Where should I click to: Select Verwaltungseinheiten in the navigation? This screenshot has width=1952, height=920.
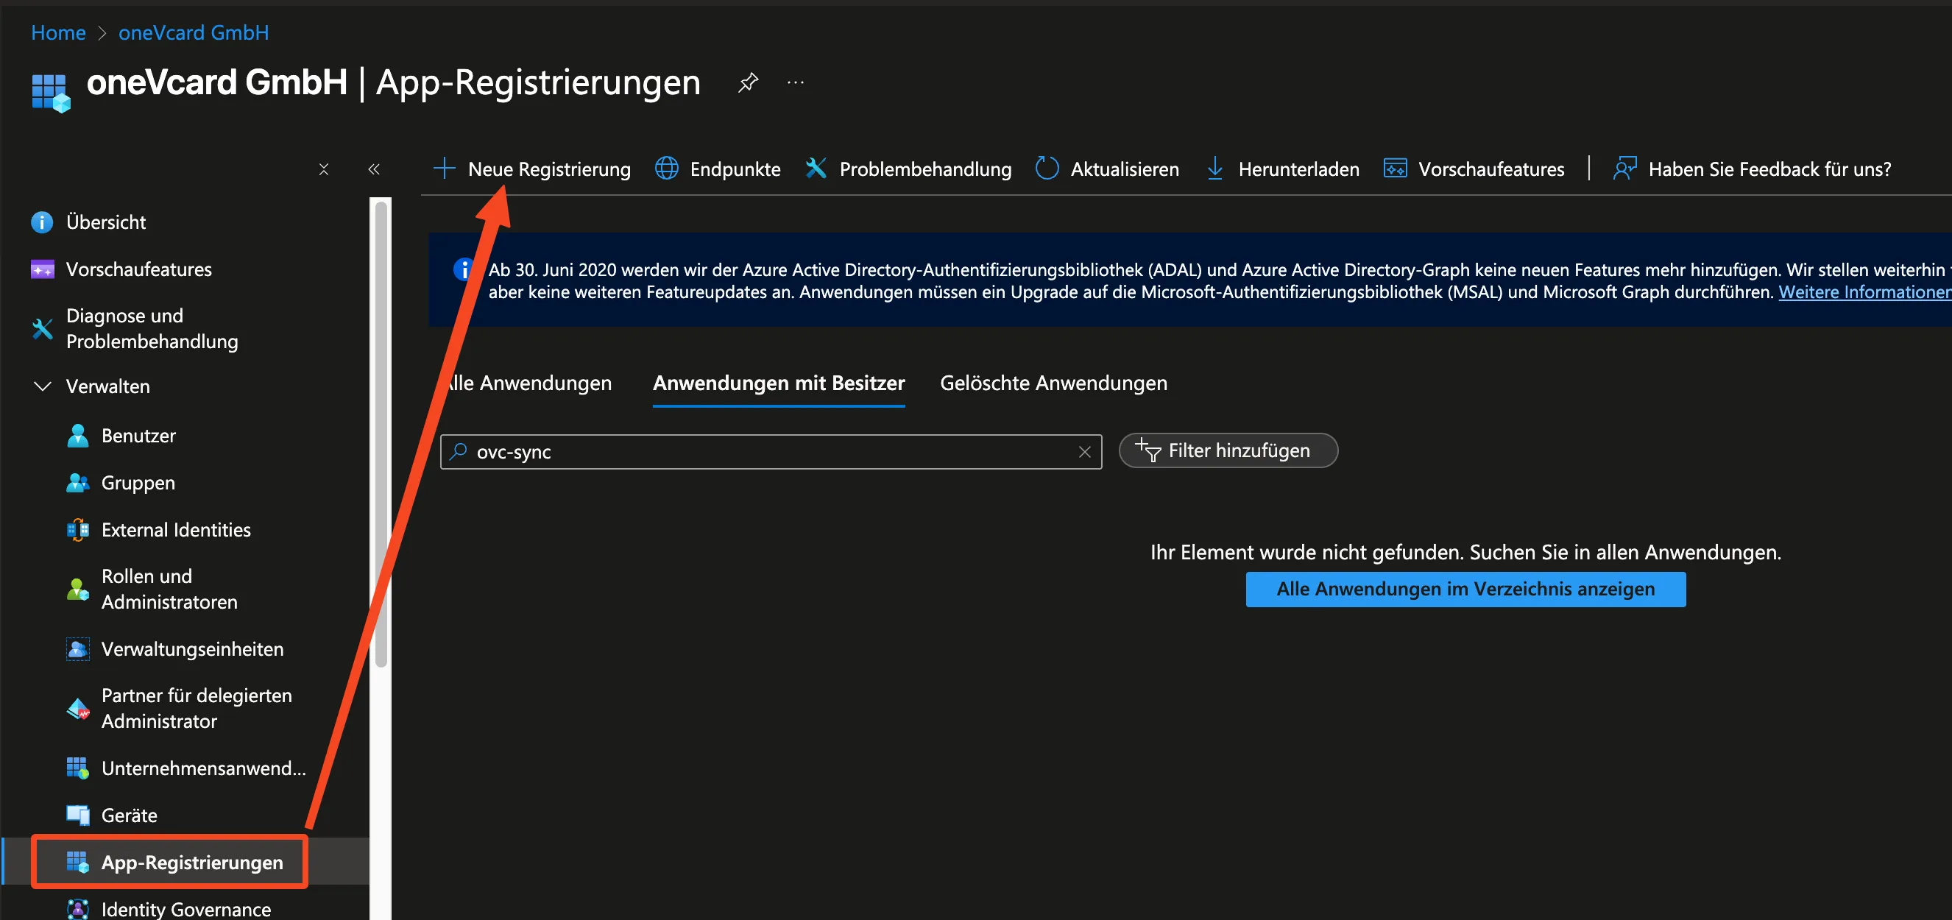pos(192,648)
